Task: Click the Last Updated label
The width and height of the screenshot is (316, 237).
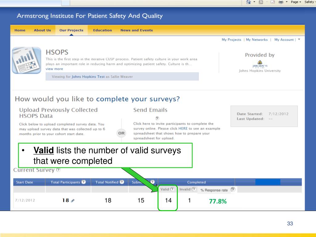Action: click(251, 119)
